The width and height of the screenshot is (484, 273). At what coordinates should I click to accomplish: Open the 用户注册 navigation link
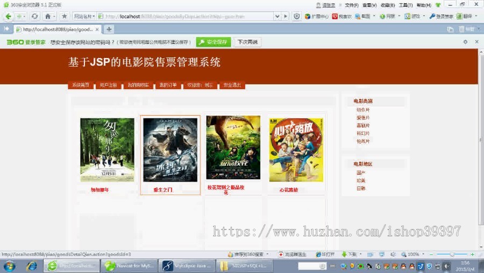(108, 85)
